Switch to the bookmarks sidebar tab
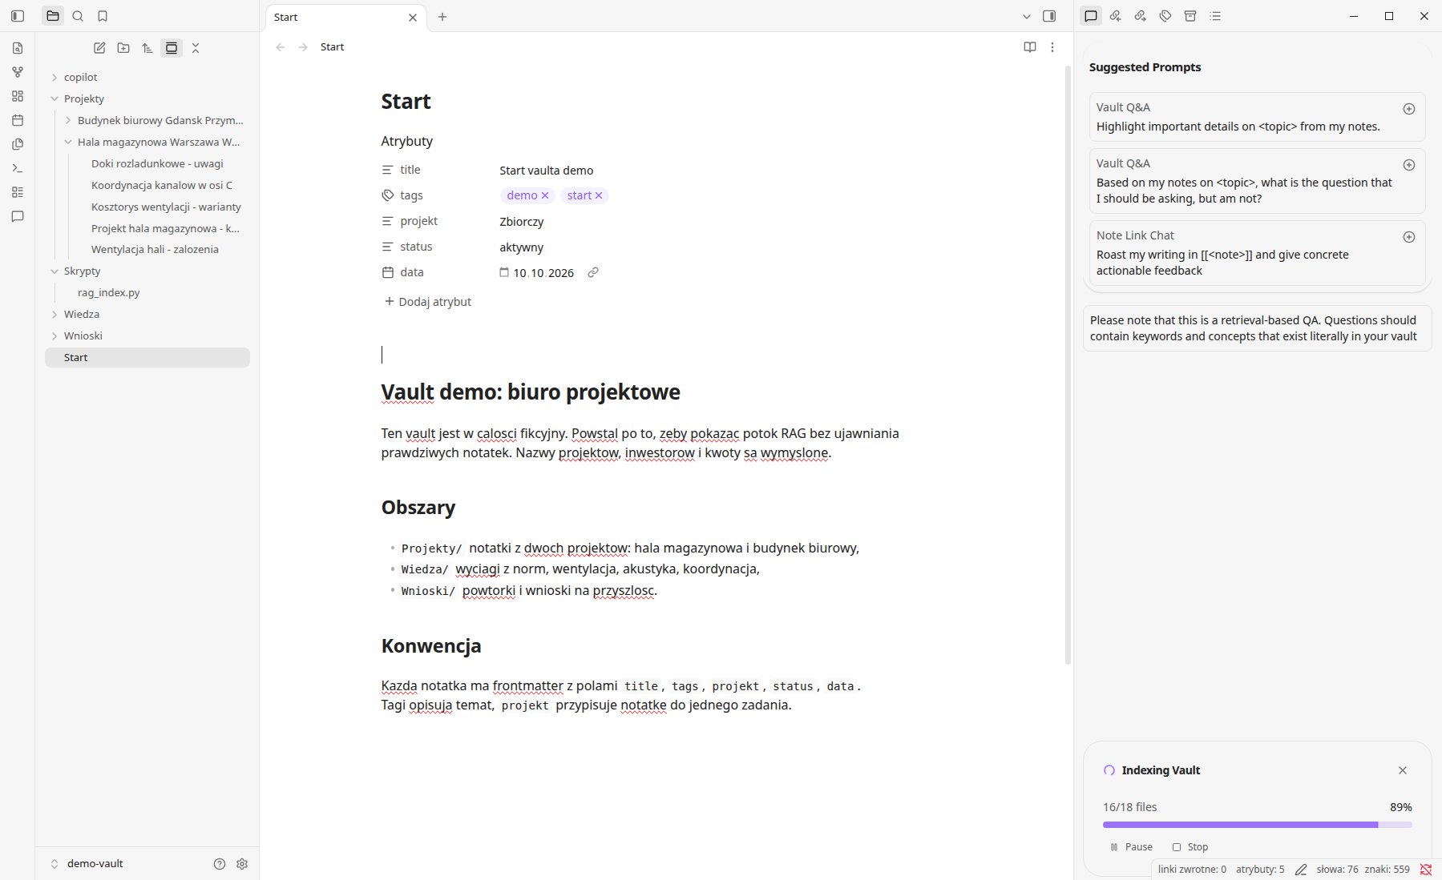1442x880 pixels. (x=103, y=16)
